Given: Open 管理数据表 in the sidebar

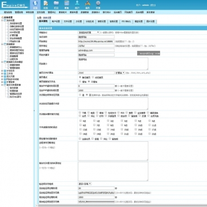Looking at the screenshot, I should pyautogui.click(x=15, y=68).
